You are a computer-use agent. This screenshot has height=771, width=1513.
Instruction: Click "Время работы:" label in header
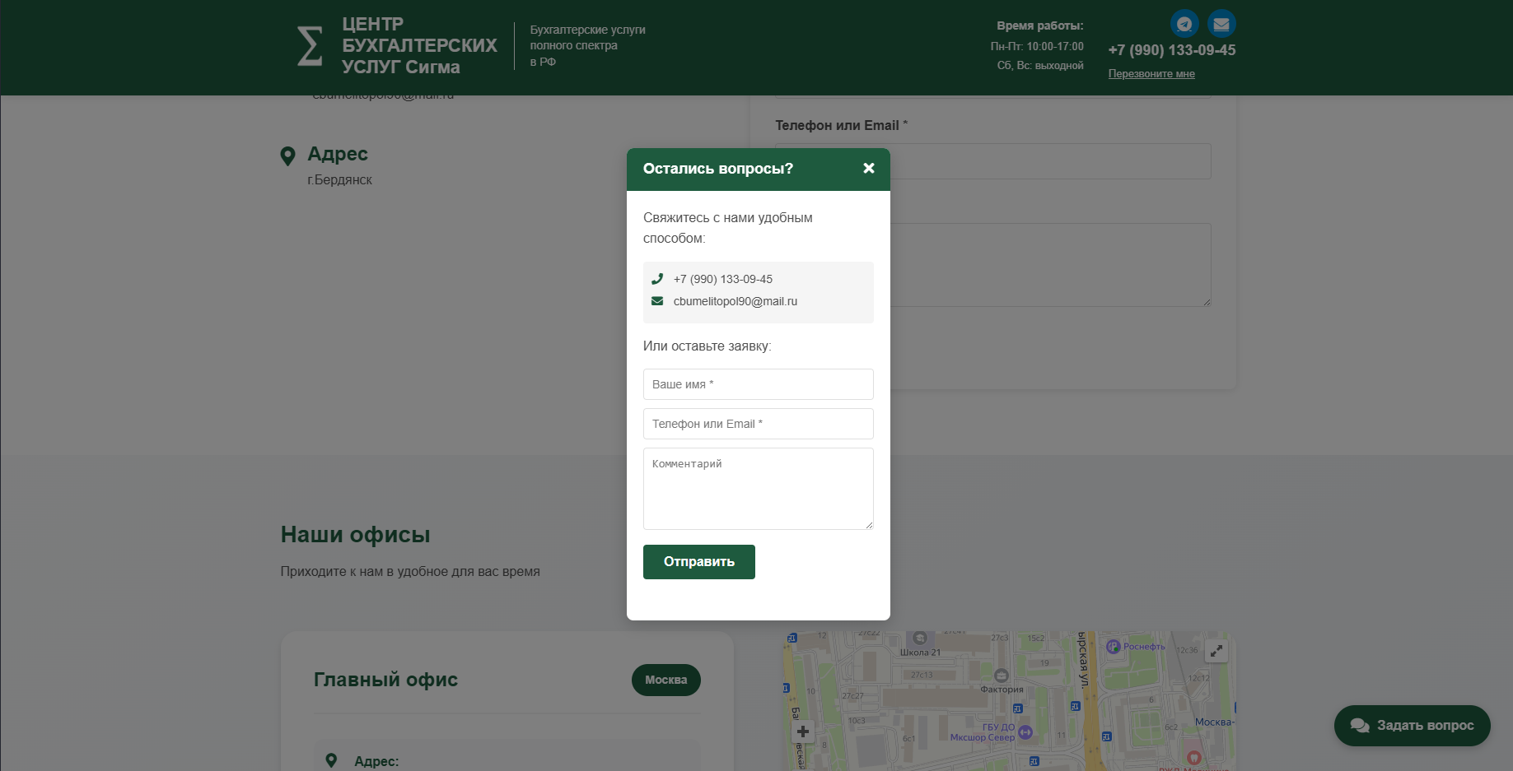pyautogui.click(x=1040, y=26)
